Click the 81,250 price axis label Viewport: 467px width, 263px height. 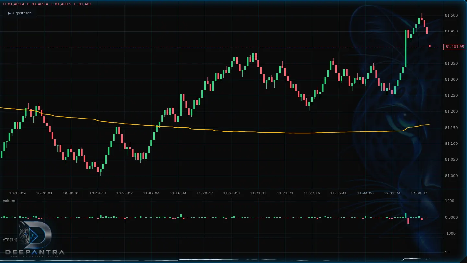[451, 95]
